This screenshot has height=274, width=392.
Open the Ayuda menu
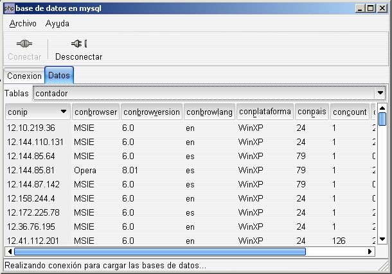coord(57,23)
